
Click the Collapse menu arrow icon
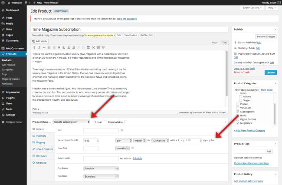[x=3, y=122]
